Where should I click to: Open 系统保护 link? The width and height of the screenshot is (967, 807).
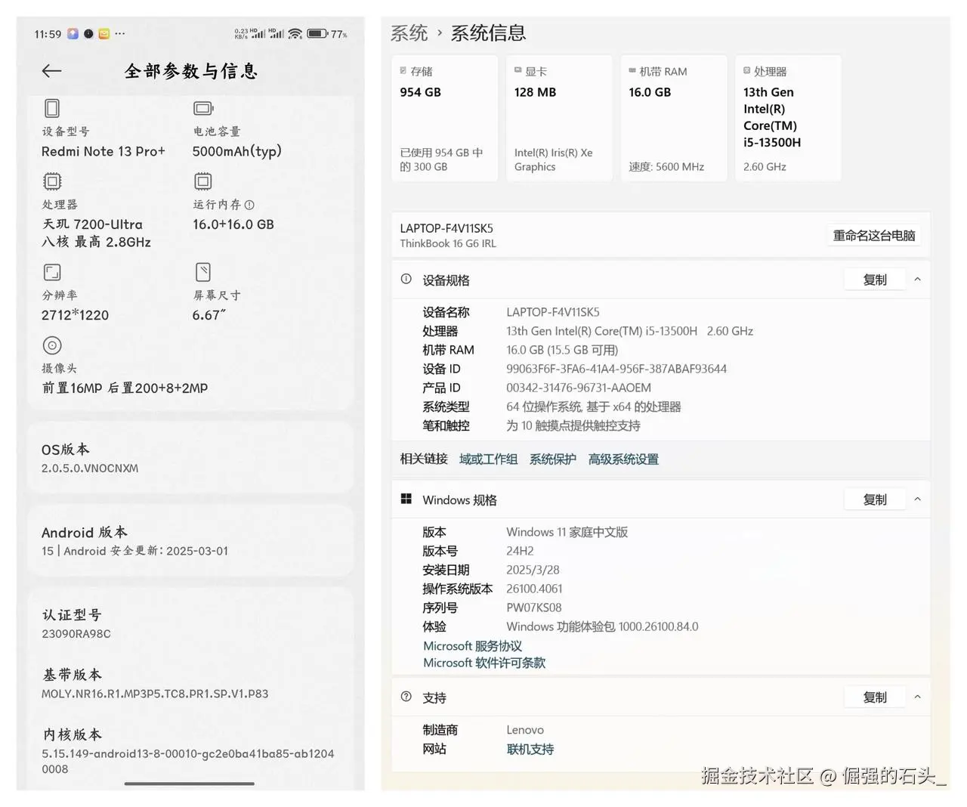(553, 459)
